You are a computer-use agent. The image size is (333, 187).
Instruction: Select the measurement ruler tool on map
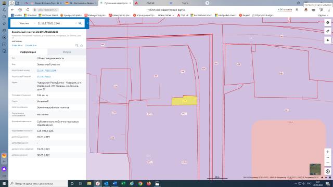[328, 31]
